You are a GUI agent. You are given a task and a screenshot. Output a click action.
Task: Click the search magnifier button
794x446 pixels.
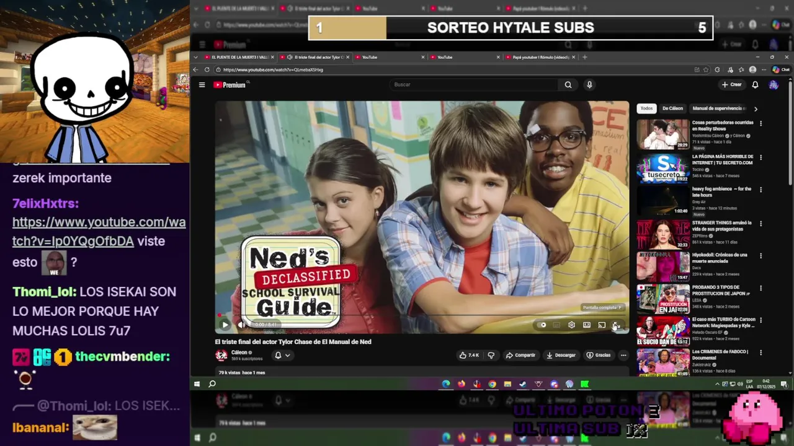568,85
